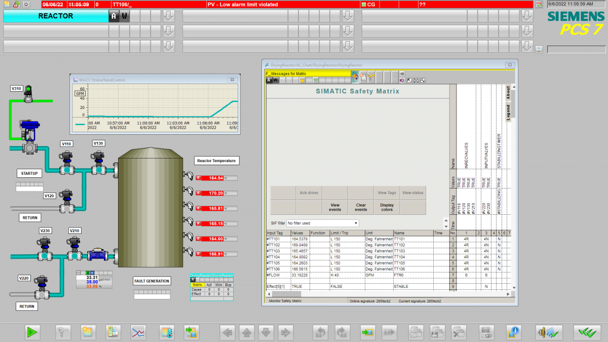608x342 pixels.
Task: Select the #TT103 input tag cell
Action: (x=278, y=251)
